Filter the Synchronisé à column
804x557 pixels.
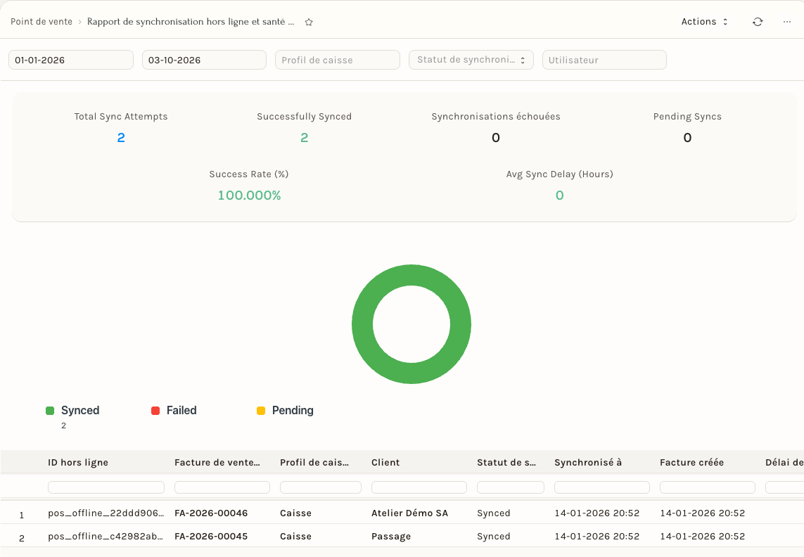[602, 487]
